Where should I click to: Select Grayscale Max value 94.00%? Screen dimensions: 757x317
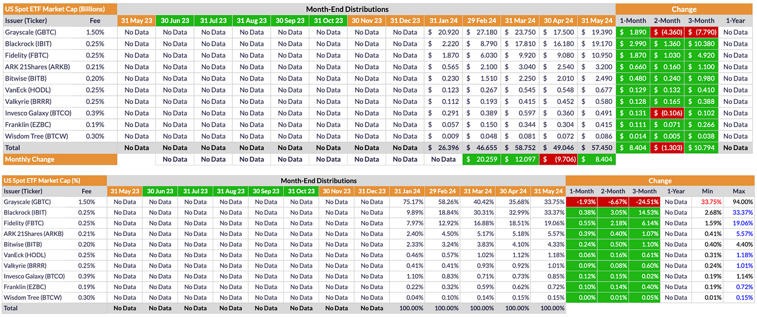[739, 202]
